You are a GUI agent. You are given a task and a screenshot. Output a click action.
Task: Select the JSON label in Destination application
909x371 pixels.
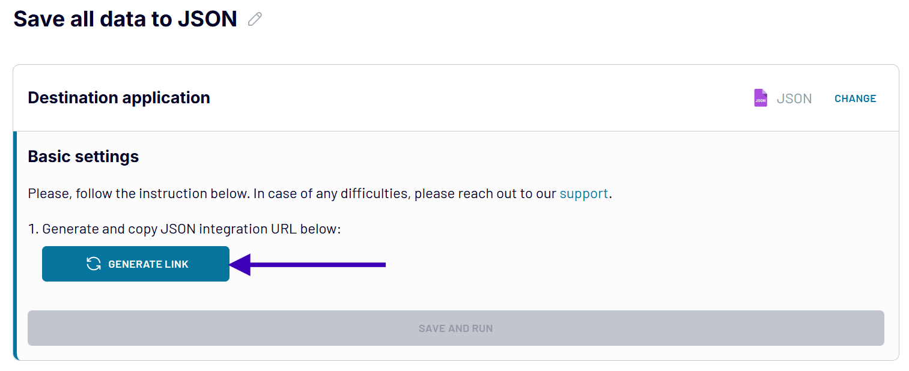coord(794,98)
